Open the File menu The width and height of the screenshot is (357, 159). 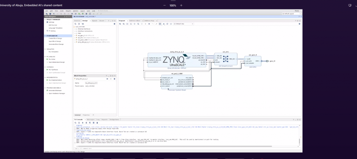tap(47, 11)
